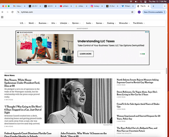Close the Gmail Inbox tab
This screenshot has width=169, height=137.
pyautogui.click(x=25, y=6)
